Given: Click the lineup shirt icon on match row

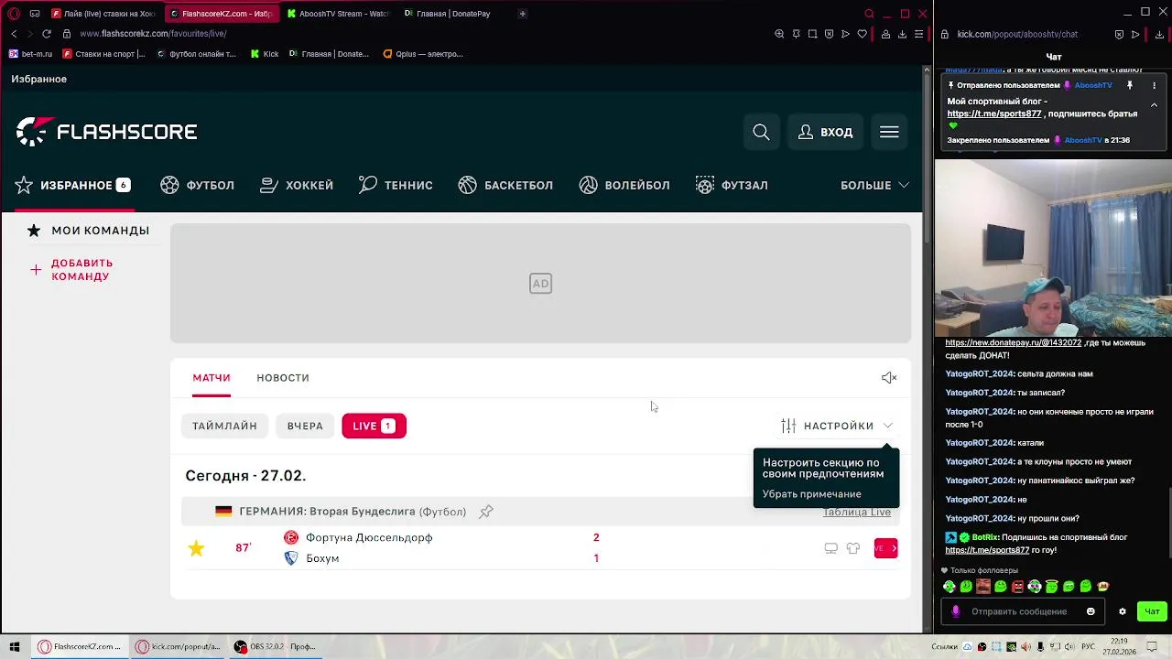Looking at the screenshot, I should pyautogui.click(x=853, y=548).
